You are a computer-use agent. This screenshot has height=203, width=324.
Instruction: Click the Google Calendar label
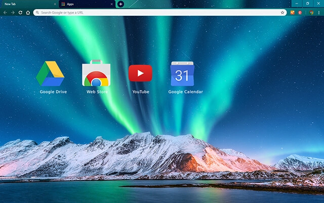click(x=186, y=92)
